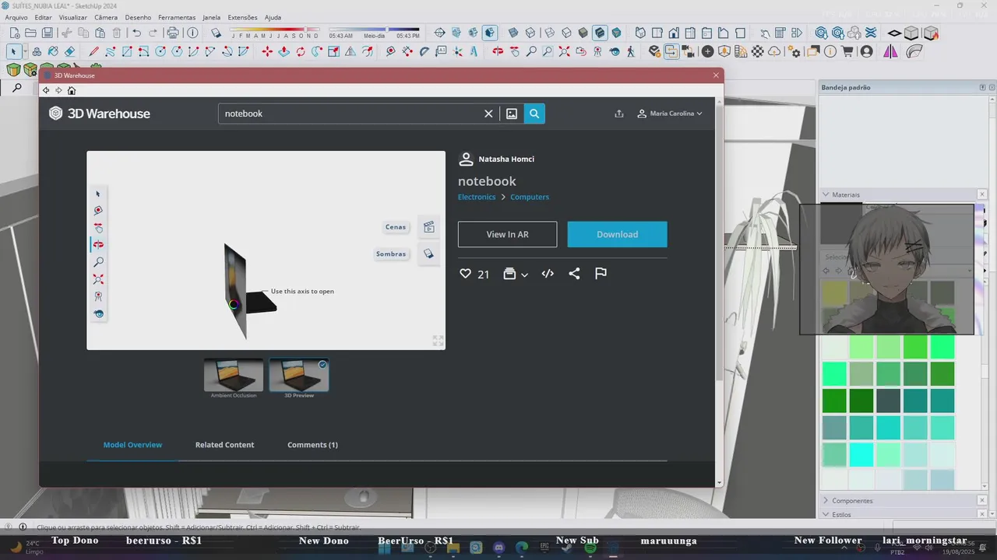Open the embed code icon
This screenshot has width=997, height=560.
pos(548,274)
